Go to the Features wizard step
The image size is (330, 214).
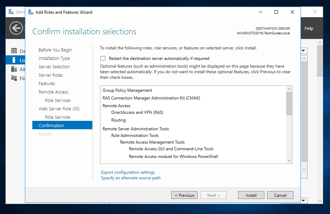tap(46, 83)
